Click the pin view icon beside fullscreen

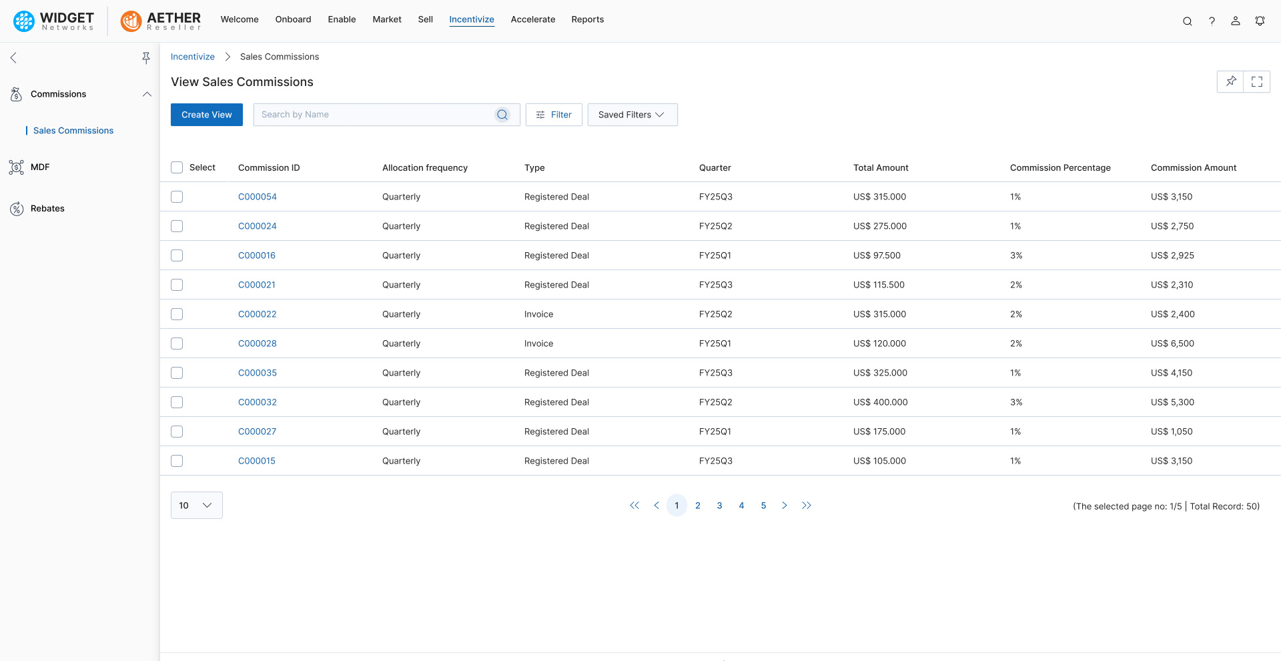(1230, 81)
